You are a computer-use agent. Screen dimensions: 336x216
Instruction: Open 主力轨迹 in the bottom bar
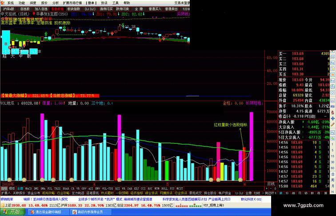78,193
